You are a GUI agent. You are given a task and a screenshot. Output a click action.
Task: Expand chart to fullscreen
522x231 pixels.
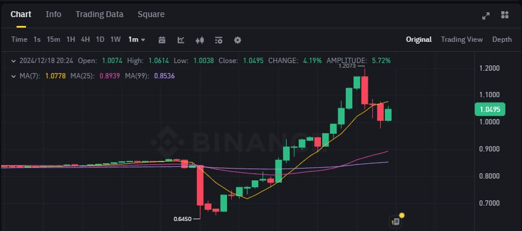(486, 15)
